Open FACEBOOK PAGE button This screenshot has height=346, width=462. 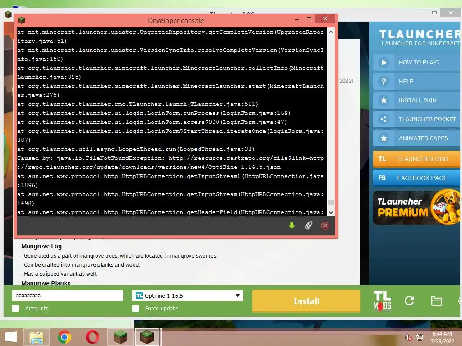coord(416,178)
